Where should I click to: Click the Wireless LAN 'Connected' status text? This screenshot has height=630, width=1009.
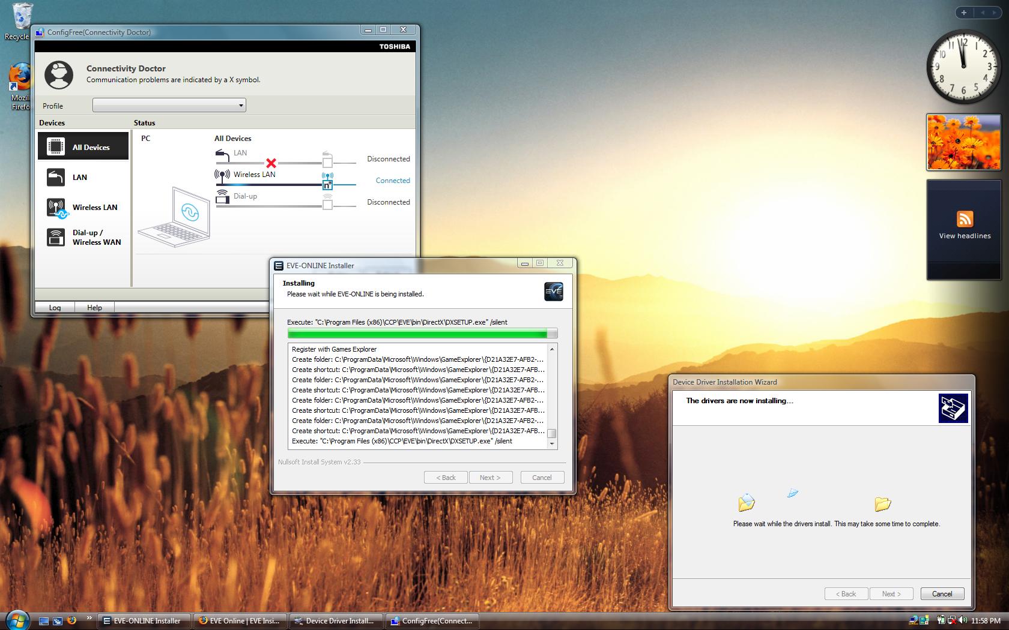pos(393,181)
